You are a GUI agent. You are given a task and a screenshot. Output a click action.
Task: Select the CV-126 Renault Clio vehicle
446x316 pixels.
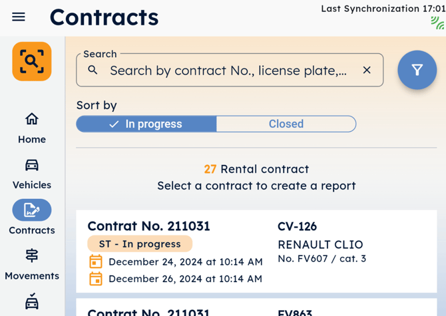tap(320, 243)
